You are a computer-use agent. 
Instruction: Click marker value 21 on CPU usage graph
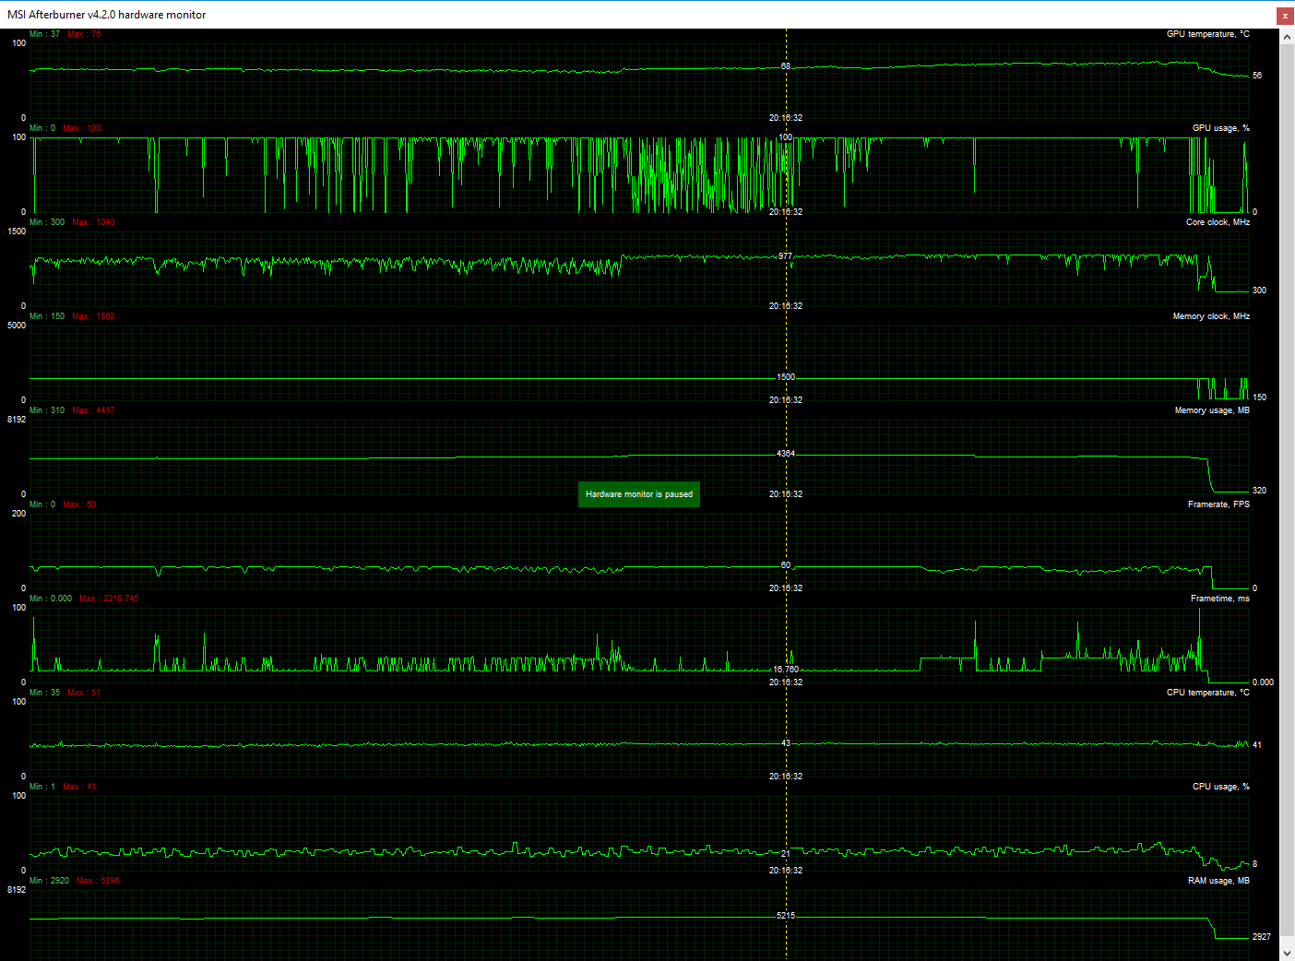[x=786, y=854]
